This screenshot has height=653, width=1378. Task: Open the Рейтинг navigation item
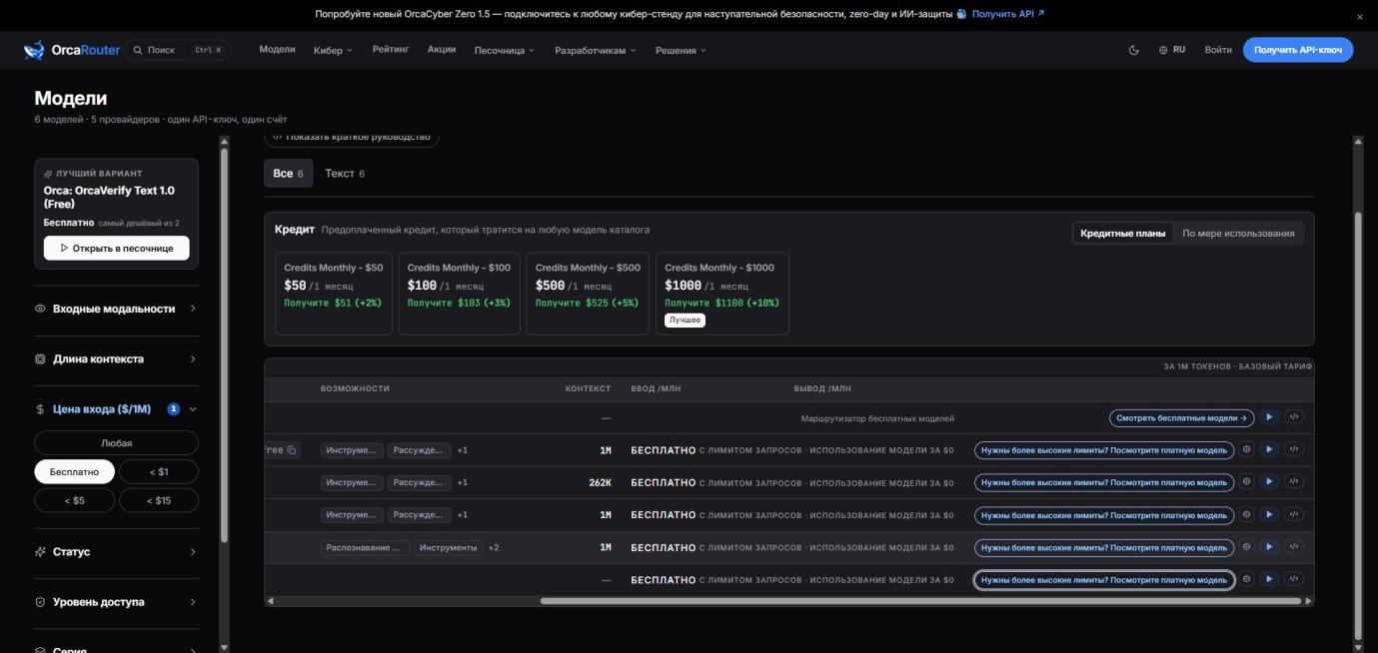click(391, 49)
